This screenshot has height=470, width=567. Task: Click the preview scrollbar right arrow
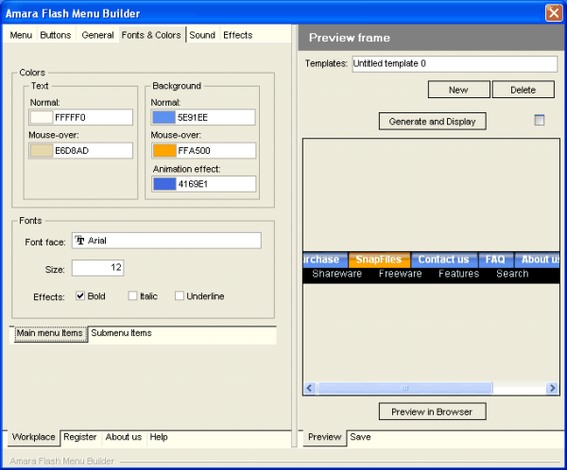(552, 388)
